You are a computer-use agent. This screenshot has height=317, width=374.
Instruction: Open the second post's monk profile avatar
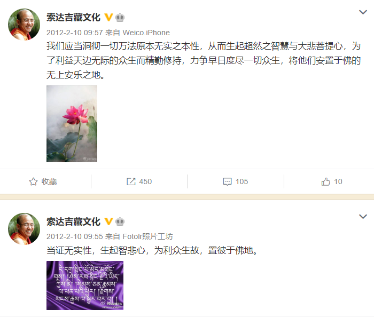point(24,228)
